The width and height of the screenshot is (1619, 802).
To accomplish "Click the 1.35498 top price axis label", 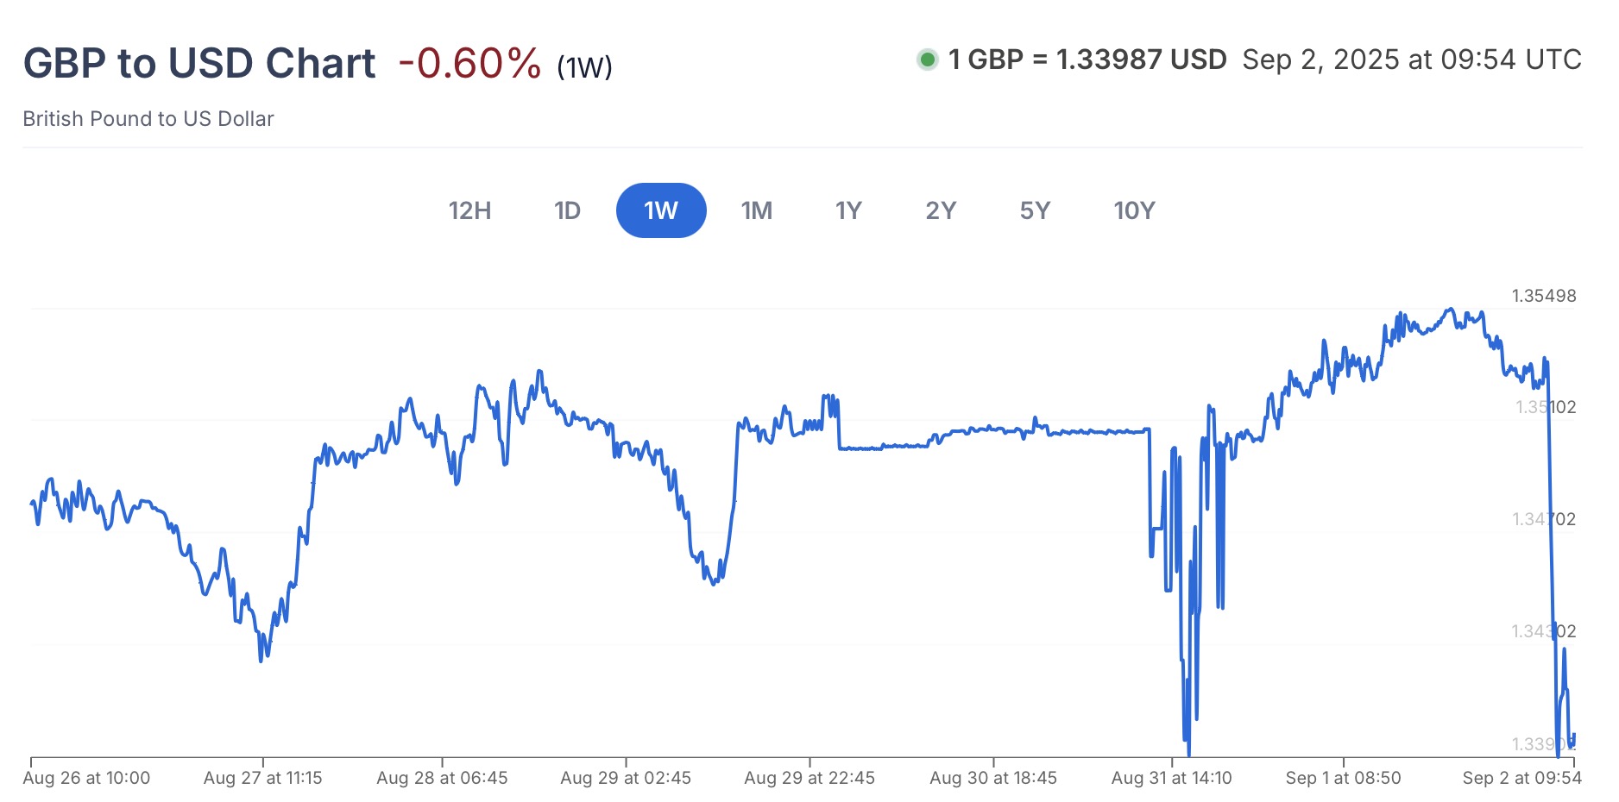I will click(x=1543, y=296).
